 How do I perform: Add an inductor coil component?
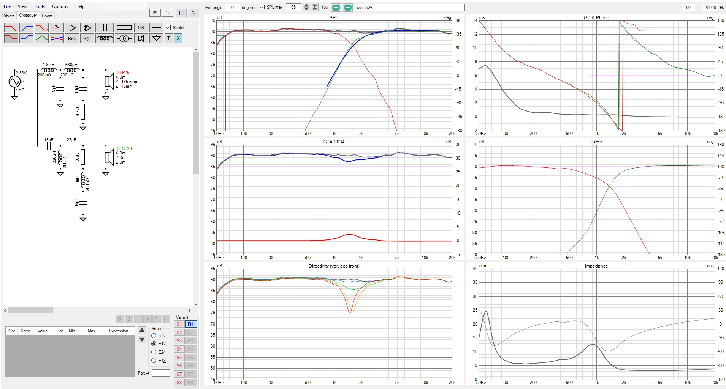point(104,38)
